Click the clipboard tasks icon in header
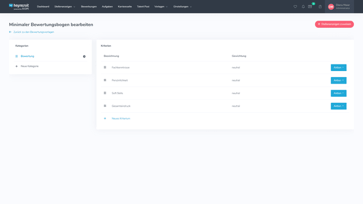363x204 pixels. [320, 7]
